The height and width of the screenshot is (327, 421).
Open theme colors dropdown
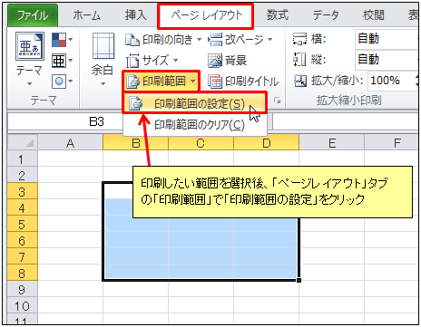tap(63, 40)
